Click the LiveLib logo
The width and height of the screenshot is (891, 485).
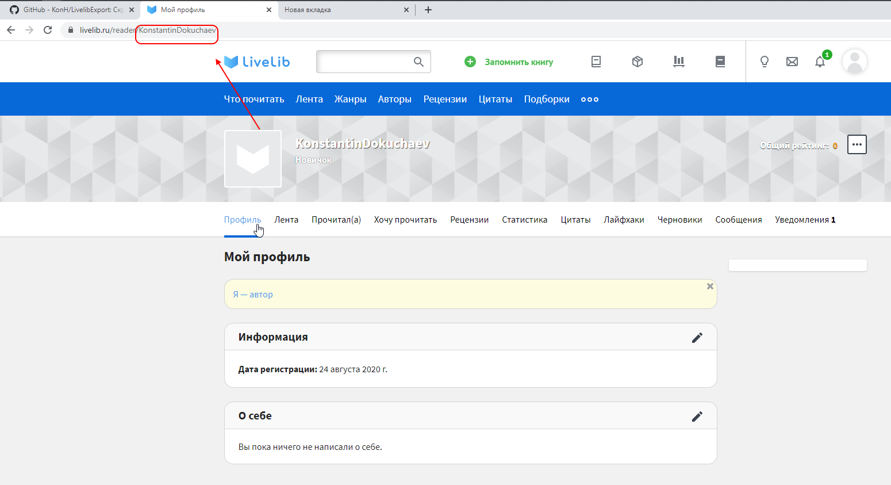pyautogui.click(x=257, y=62)
